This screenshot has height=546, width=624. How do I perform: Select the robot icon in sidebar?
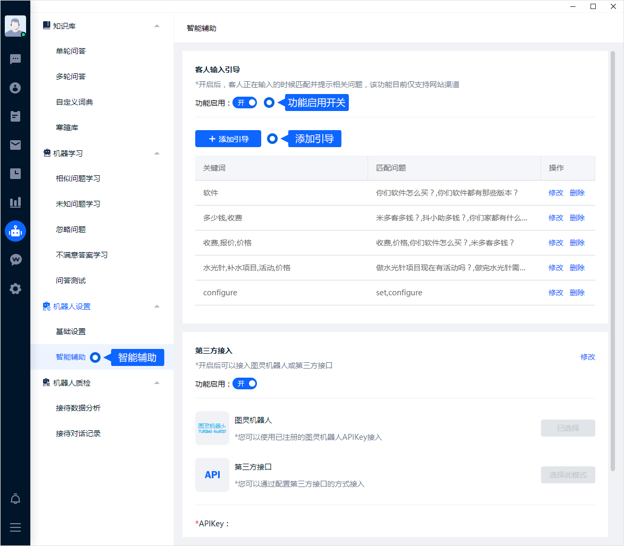(x=15, y=231)
